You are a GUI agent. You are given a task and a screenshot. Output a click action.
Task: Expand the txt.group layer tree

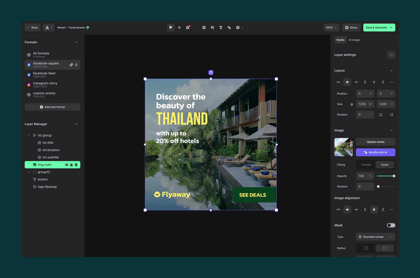(x=29, y=135)
